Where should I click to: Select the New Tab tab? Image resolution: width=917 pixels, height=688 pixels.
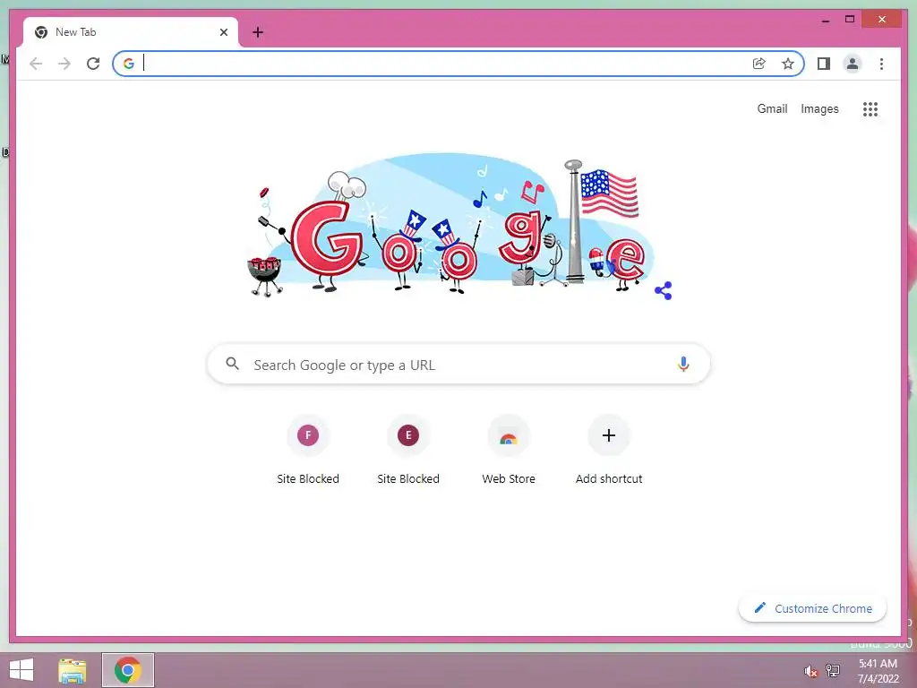130,32
